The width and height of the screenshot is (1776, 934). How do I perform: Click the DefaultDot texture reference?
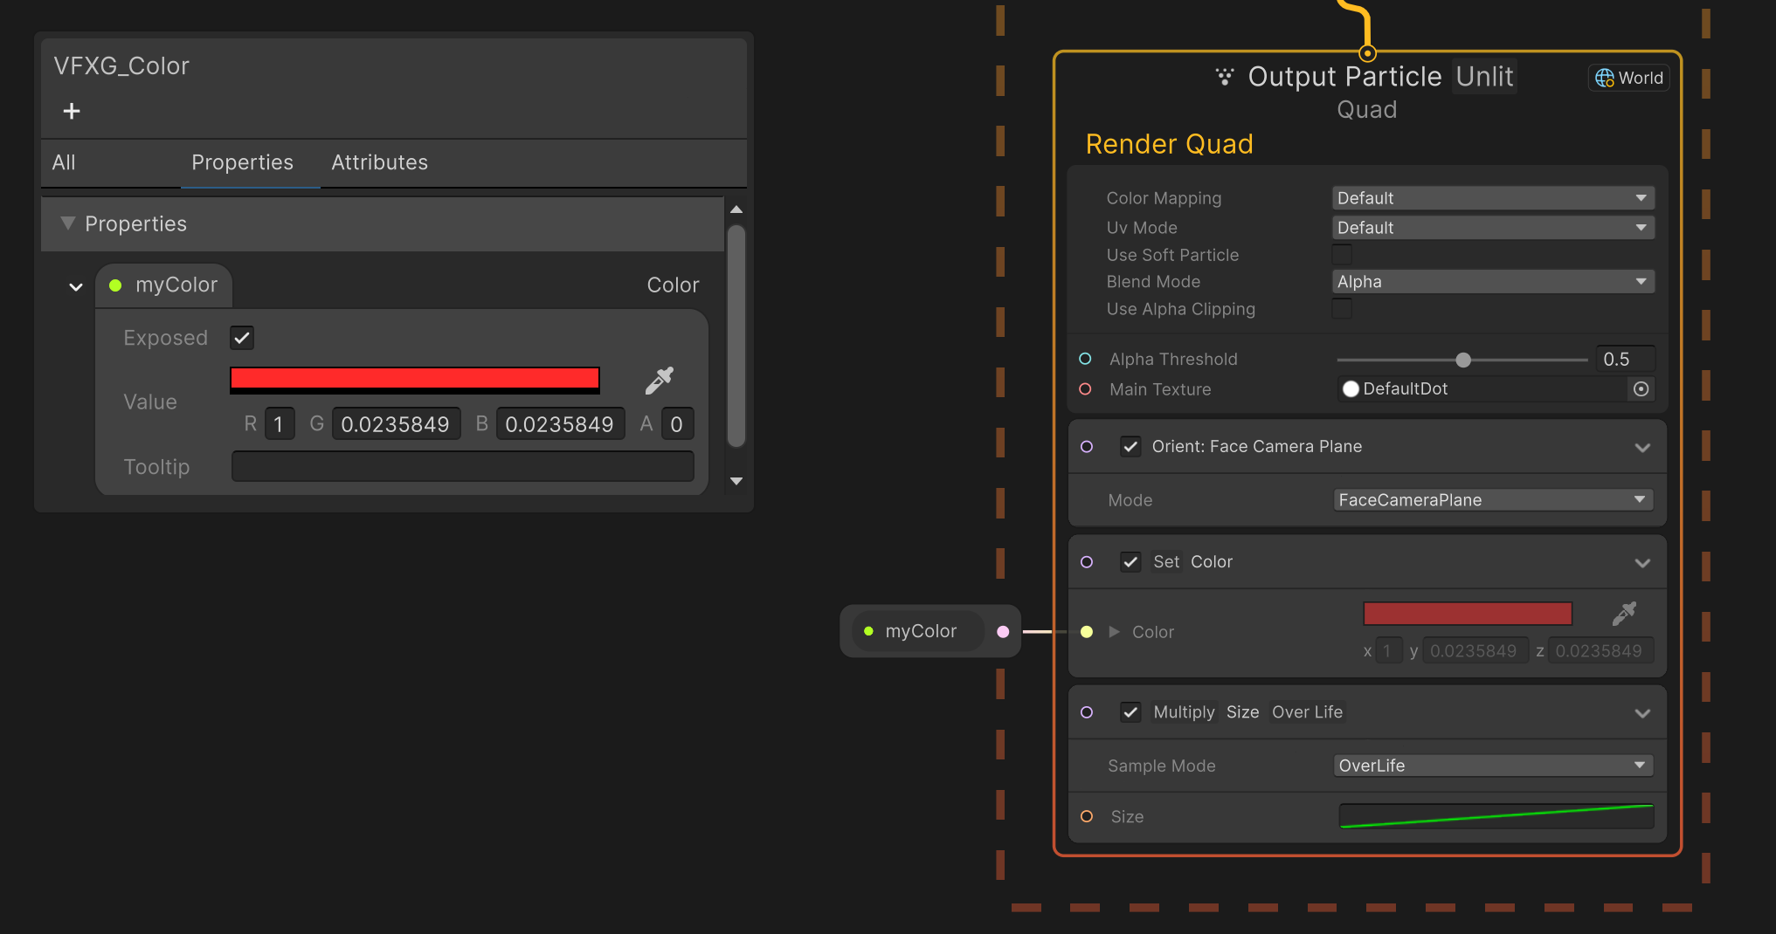pyautogui.click(x=1405, y=389)
